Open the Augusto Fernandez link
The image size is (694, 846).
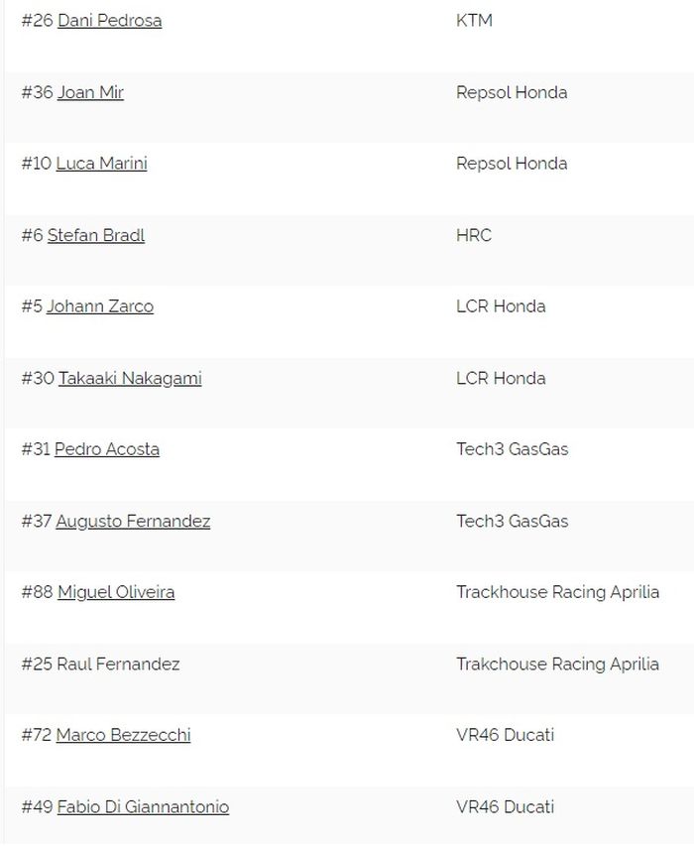[x=133, y=521]
